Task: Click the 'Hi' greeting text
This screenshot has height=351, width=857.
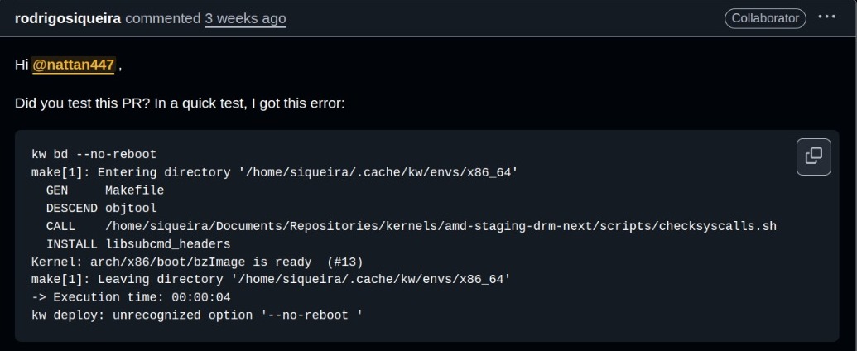Action: pyautogui.click(x=22, y=65)
